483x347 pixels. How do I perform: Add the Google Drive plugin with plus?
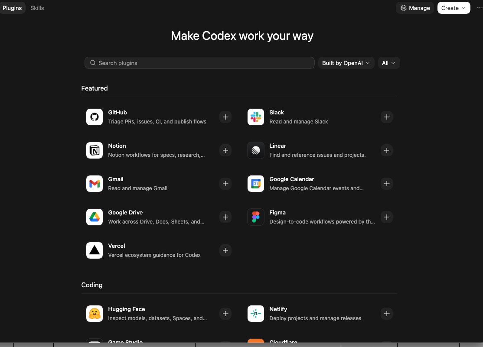225,217
